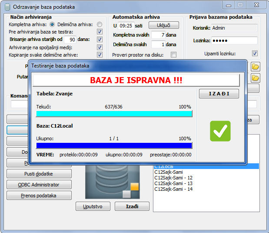This screenshot has width=269, height=233.
Task: Click the Uputstvo button
Action: [93, 206]
